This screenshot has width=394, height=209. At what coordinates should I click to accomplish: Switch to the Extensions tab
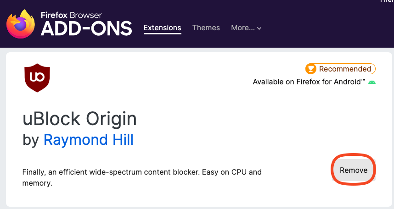pos(162,27)
